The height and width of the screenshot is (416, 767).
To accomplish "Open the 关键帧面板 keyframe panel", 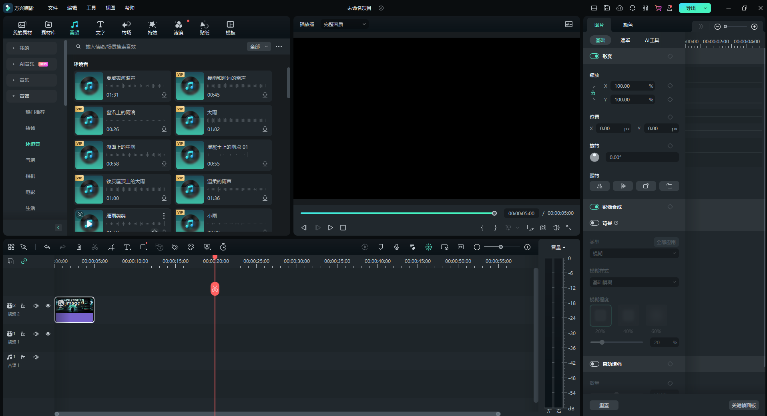I will 743,405.
